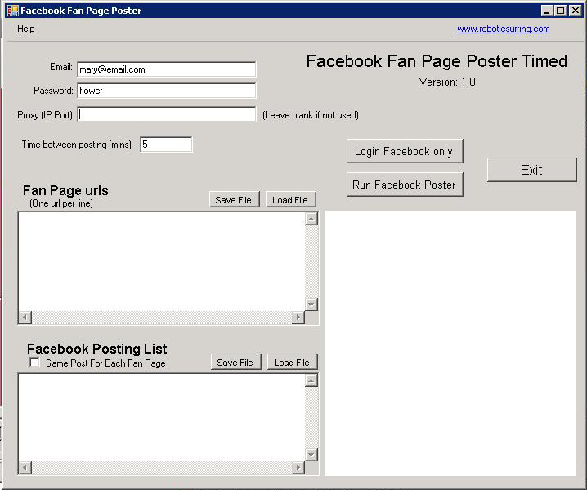Visit the www.roboticsurfing.com link
The height and width of the screenshot is (490, 587).
tap(503, 29)
